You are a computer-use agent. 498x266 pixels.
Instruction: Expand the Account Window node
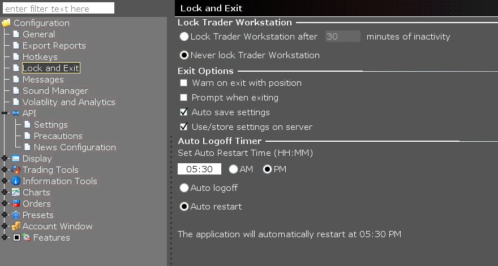pyautogui.click(x=5, y=226)
